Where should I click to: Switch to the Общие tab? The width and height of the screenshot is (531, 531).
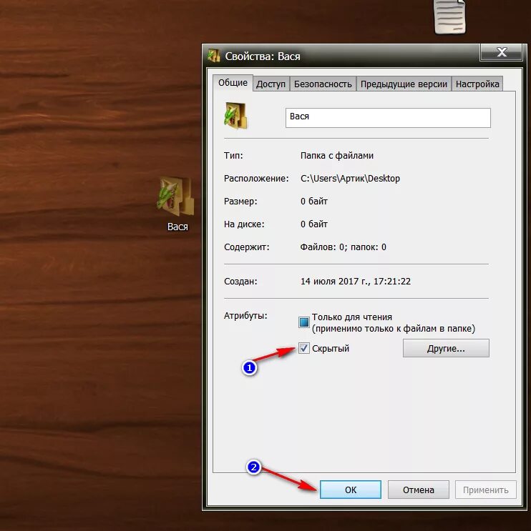tap(233, 83)
